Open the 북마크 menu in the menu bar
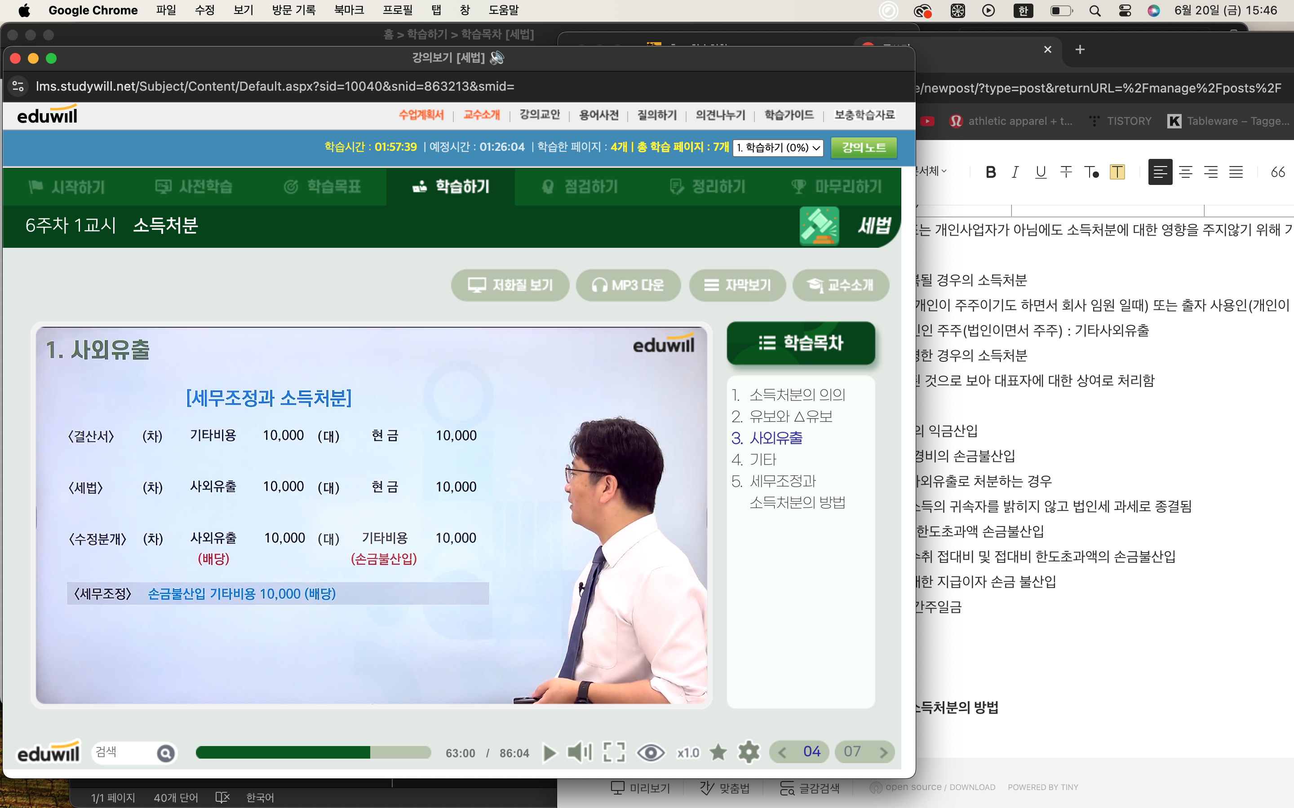This screenshot has height=808, width=1294. pos(349,10)
